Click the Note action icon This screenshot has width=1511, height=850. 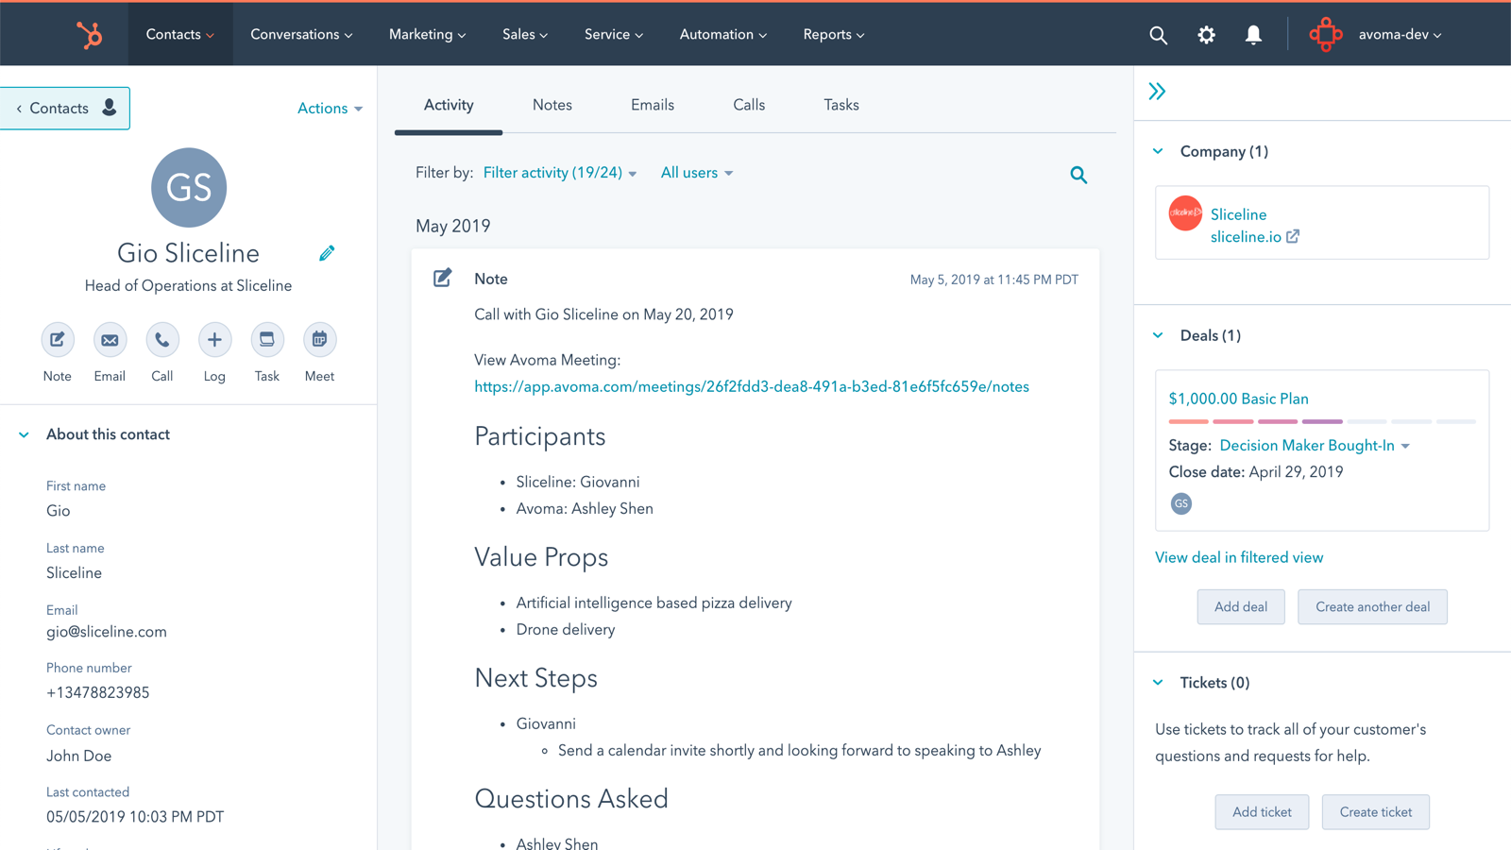(58, 340)
